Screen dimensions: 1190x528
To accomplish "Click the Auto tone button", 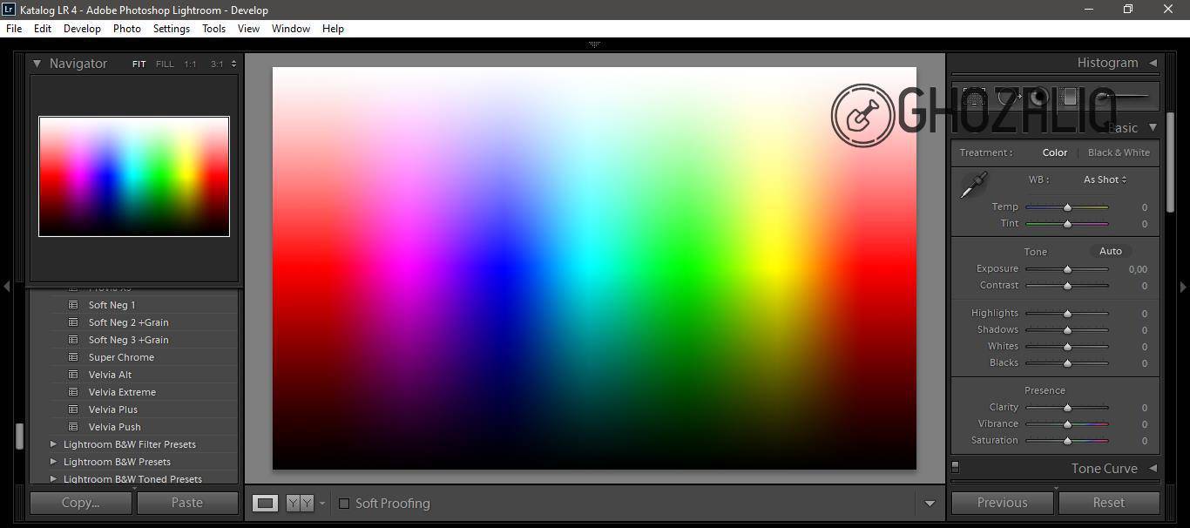I will coord(1110,251).
